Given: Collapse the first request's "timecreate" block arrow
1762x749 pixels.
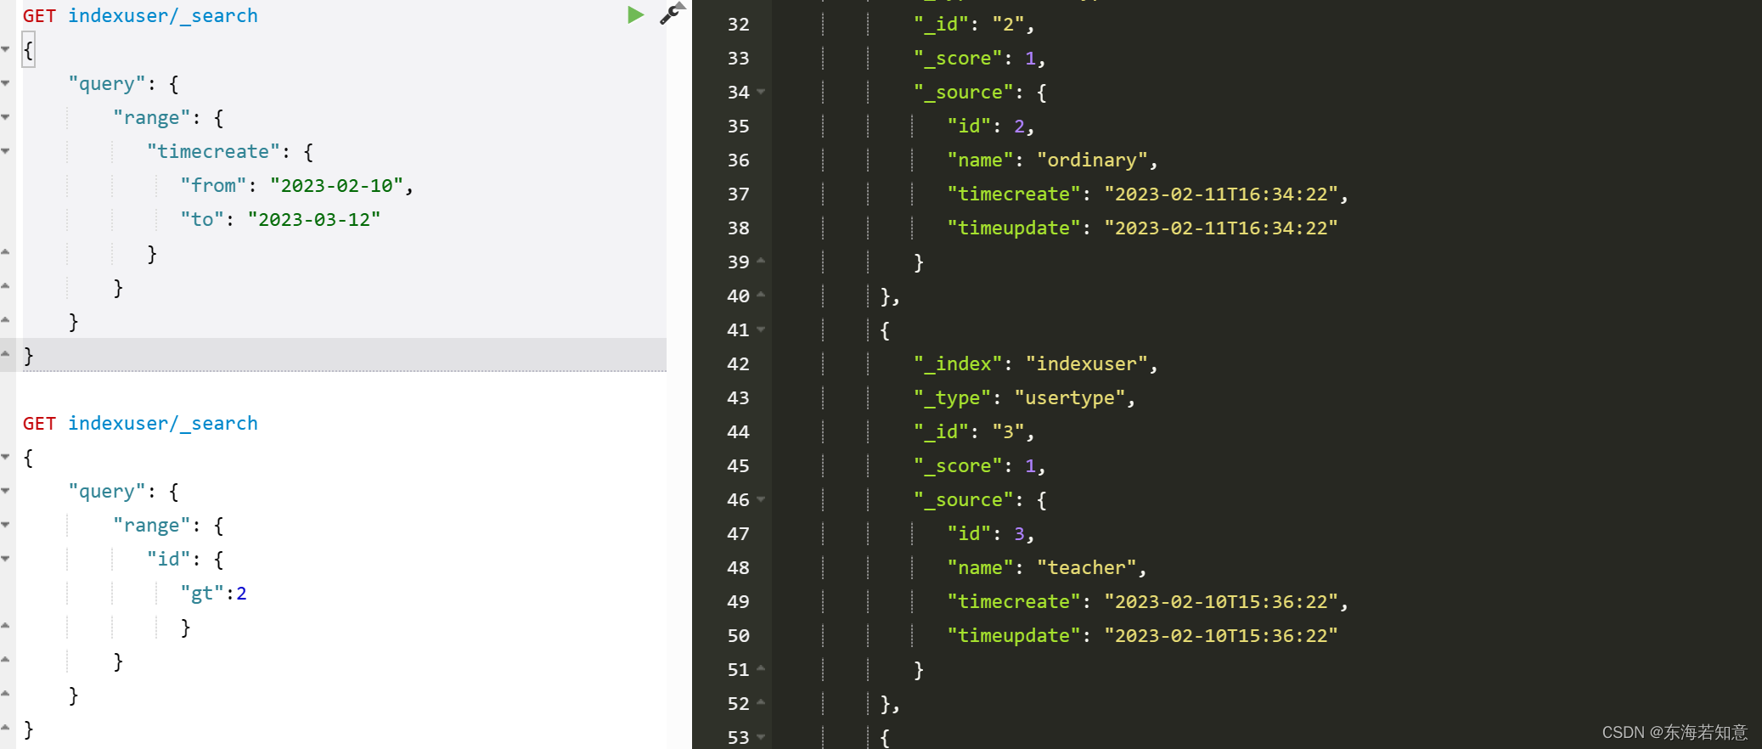Looking at the screenshot, I should pyautogui.click(x=6, y=151).
